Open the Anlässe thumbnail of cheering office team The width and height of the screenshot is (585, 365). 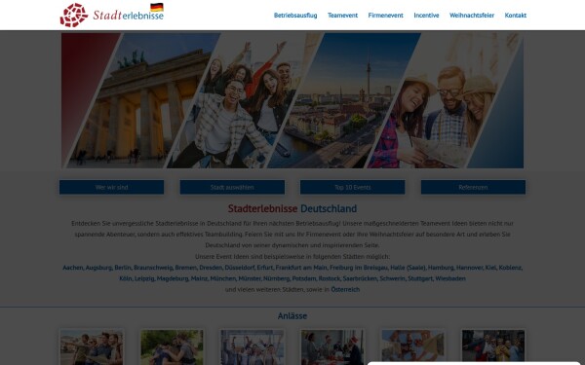[253, 347]
